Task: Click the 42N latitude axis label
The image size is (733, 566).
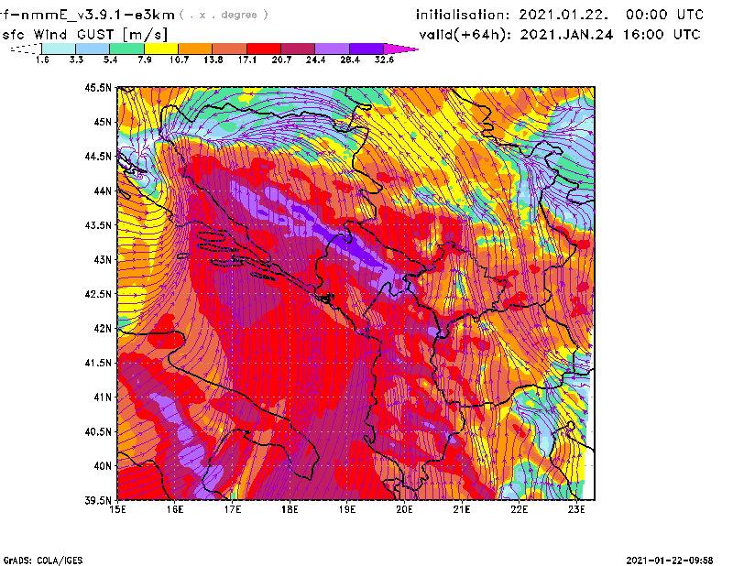Action: tap(101, 328)
